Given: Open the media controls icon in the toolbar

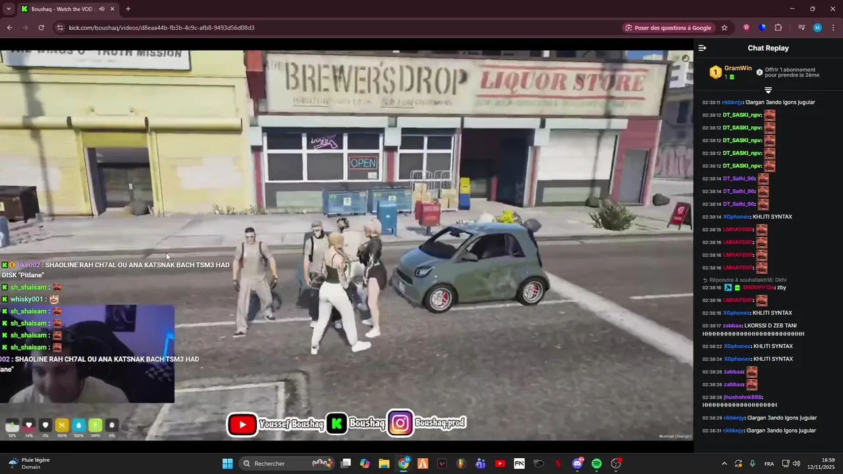Looking at the screenshot, I should pyautogui.click(x=802, y=28).
